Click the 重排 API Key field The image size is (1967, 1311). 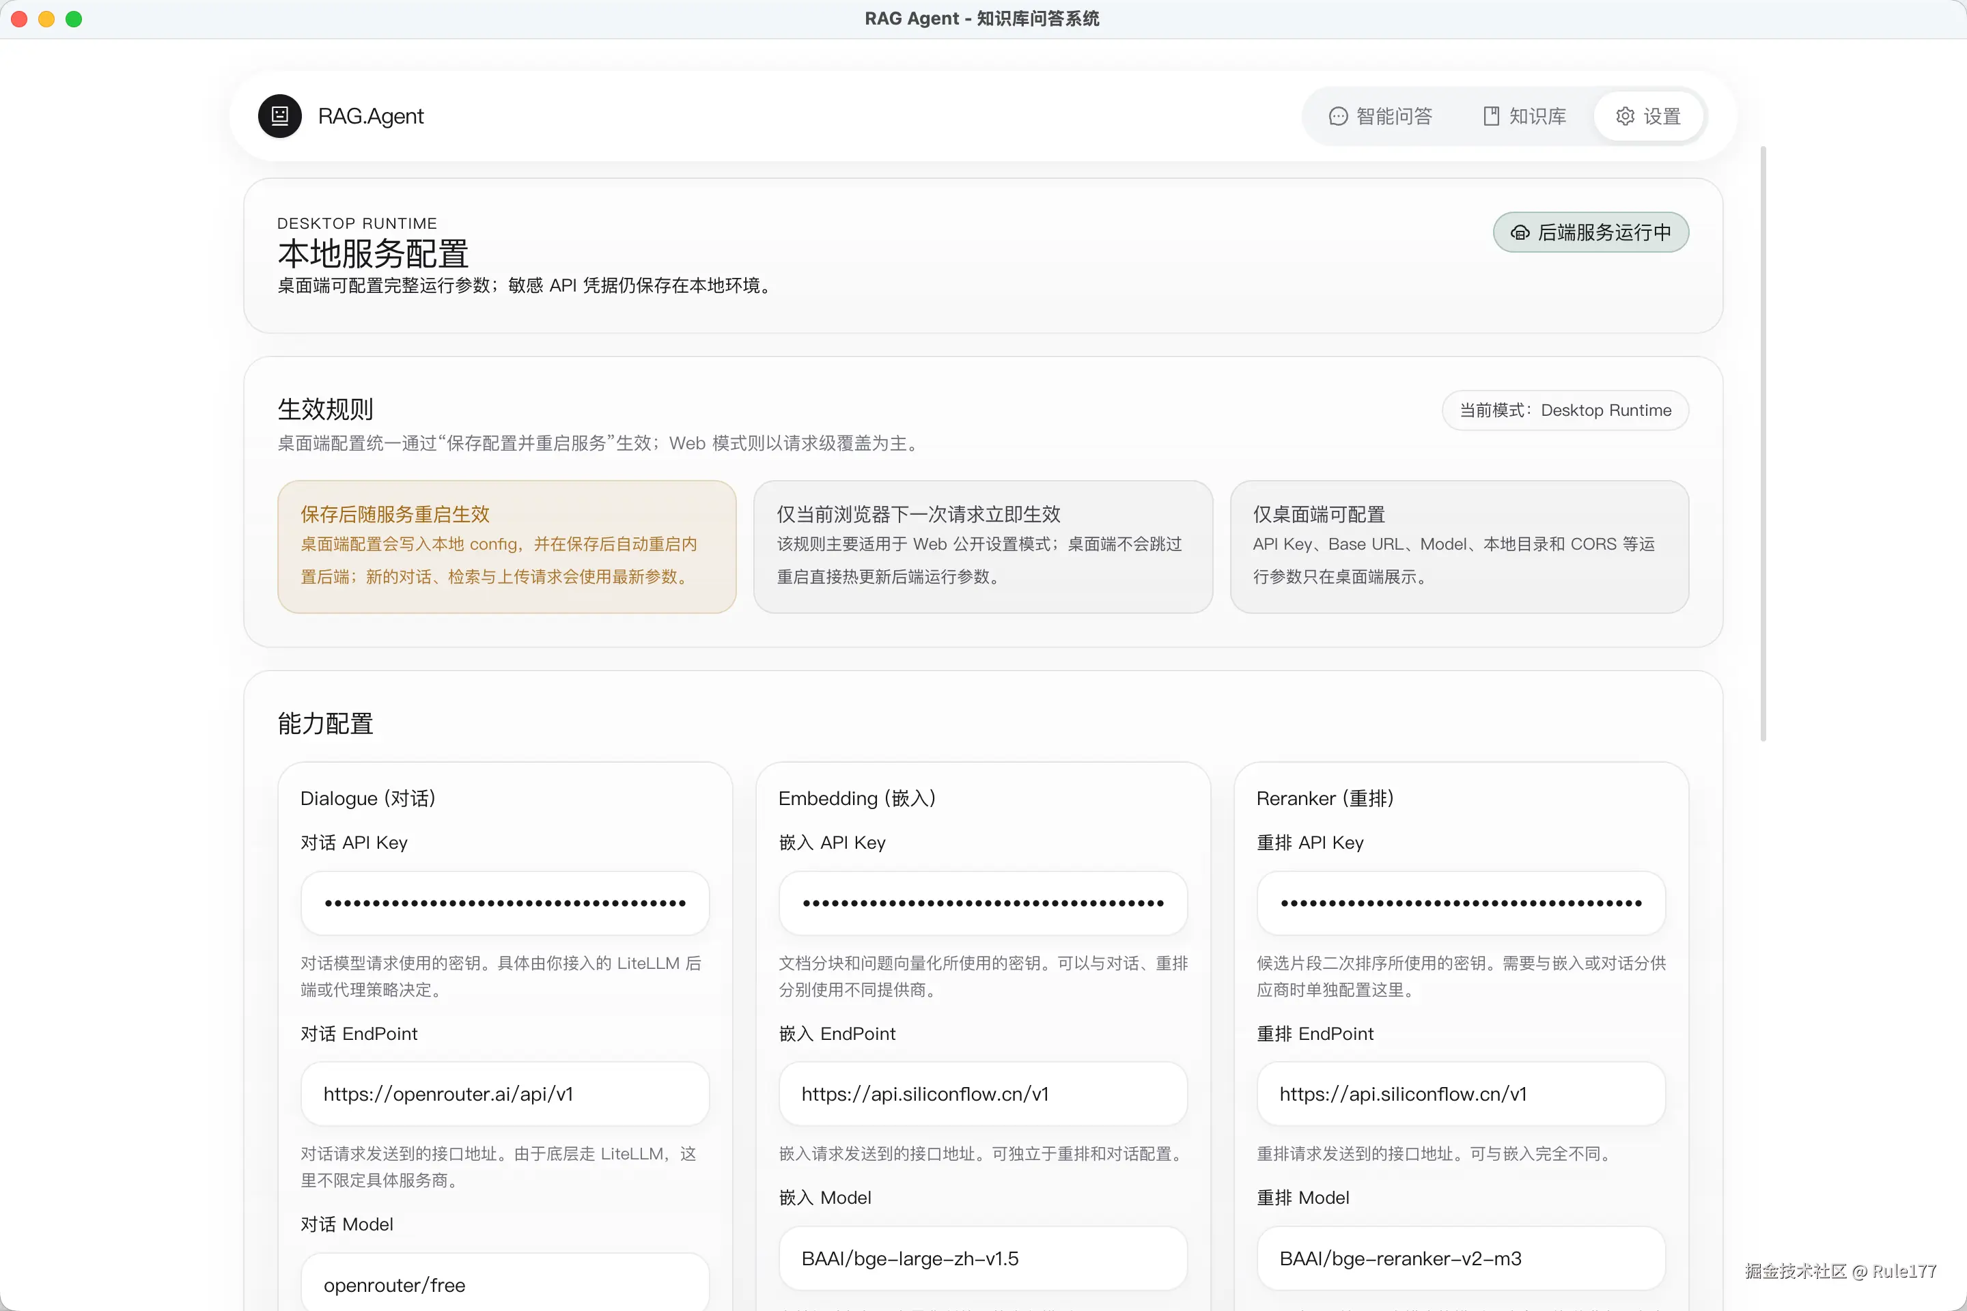tap(1460, 903)
